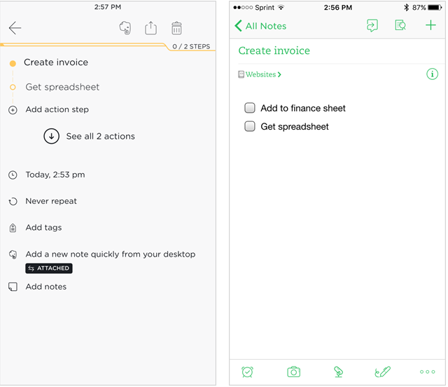This screenshot has height=387, width=448.
Task: Tap the repeat icon beside Never repeat
Action: [x=13, y=201]
